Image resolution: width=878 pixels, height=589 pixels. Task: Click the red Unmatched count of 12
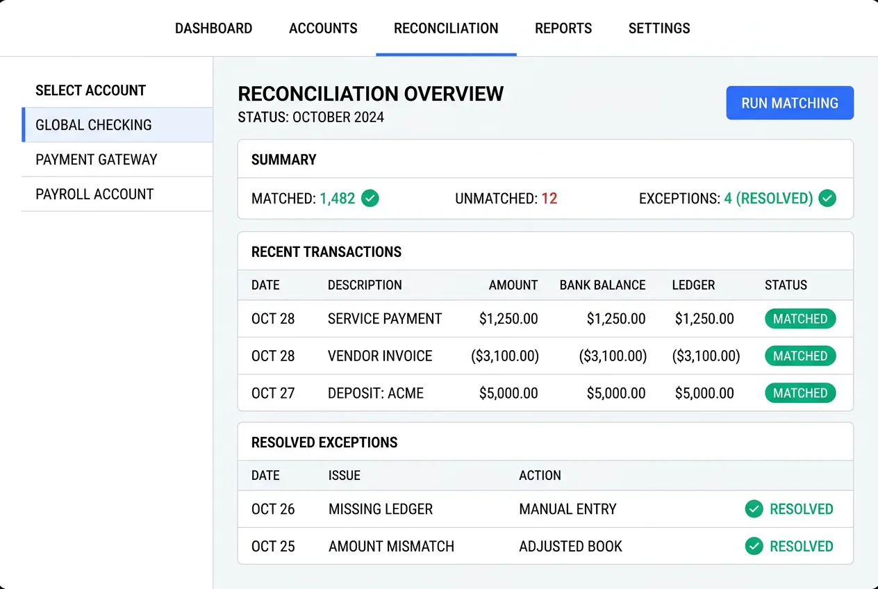548,199
